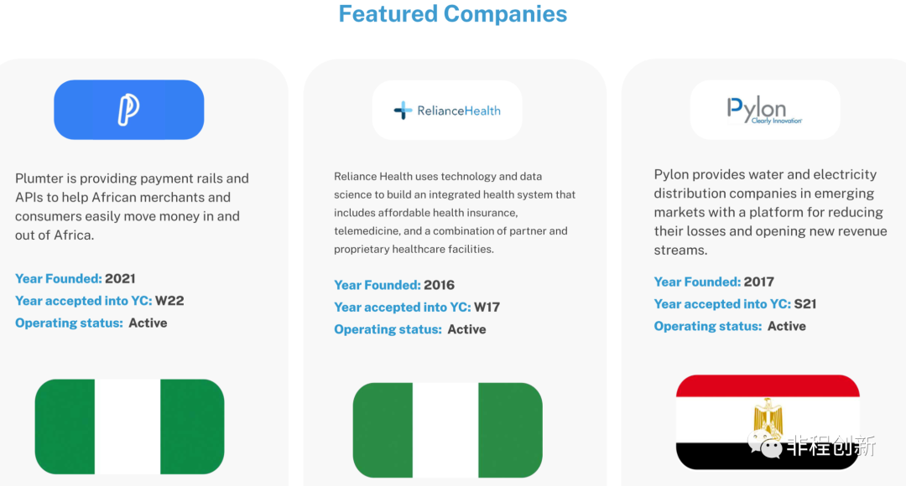Click the Pylon description paragraph
The width and height of the screenshot is (906, 486).
770,212
